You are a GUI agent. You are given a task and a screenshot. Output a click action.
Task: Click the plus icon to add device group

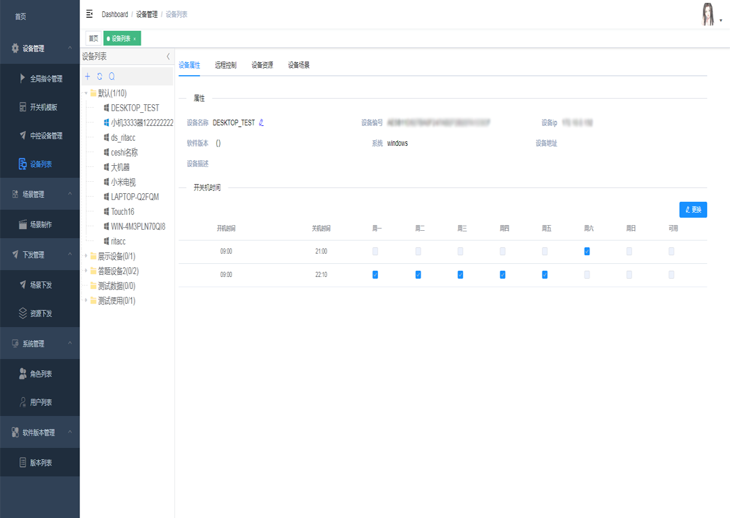coord(87,76)
